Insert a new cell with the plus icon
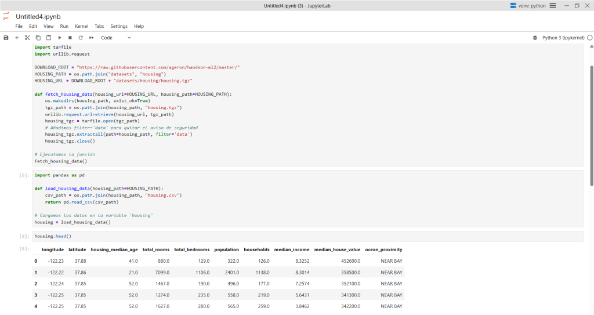 (17, 38)
